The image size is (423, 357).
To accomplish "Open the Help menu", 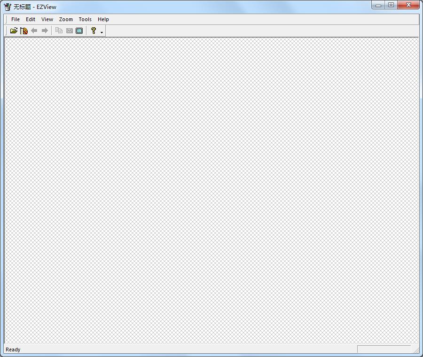I will (x=103, y=19).
